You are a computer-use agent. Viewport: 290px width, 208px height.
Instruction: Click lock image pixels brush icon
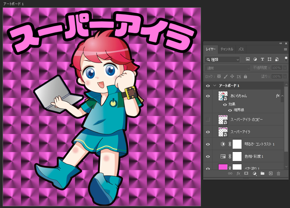coord(225,76)
